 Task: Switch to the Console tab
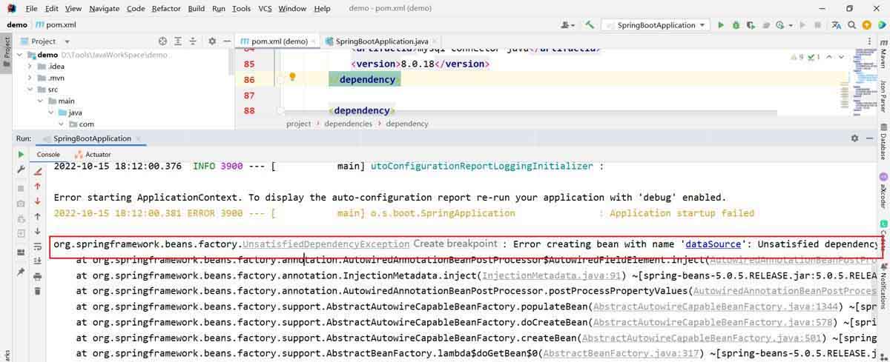[x=48, y=154]
